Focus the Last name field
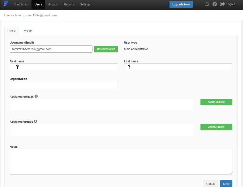Viewport: 243px width, 187px height. click(178, 67)
